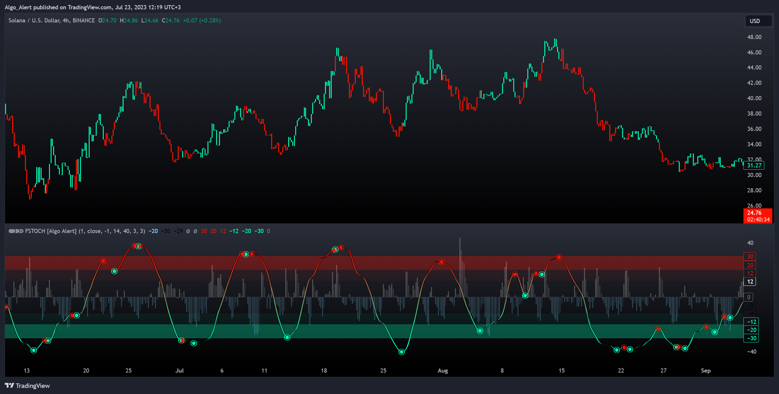Click the low value L24.66

coord(150,20)
